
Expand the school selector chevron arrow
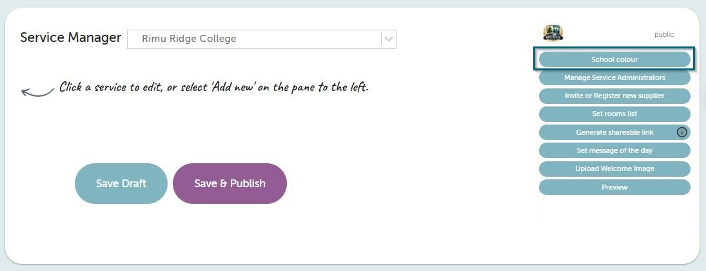[x=389, y=39]
